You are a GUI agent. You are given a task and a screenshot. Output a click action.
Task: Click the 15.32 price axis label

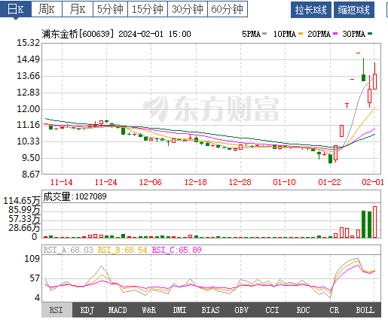tap(28, 43)
